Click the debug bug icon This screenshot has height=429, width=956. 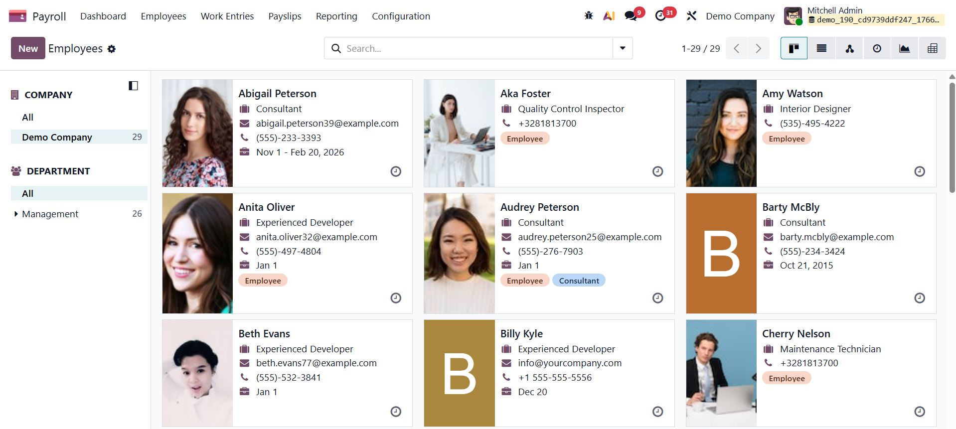coord(589,16)
